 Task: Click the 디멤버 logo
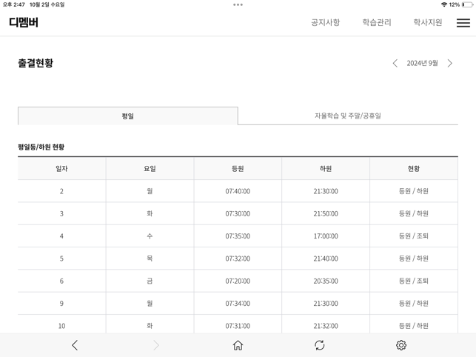24,22
